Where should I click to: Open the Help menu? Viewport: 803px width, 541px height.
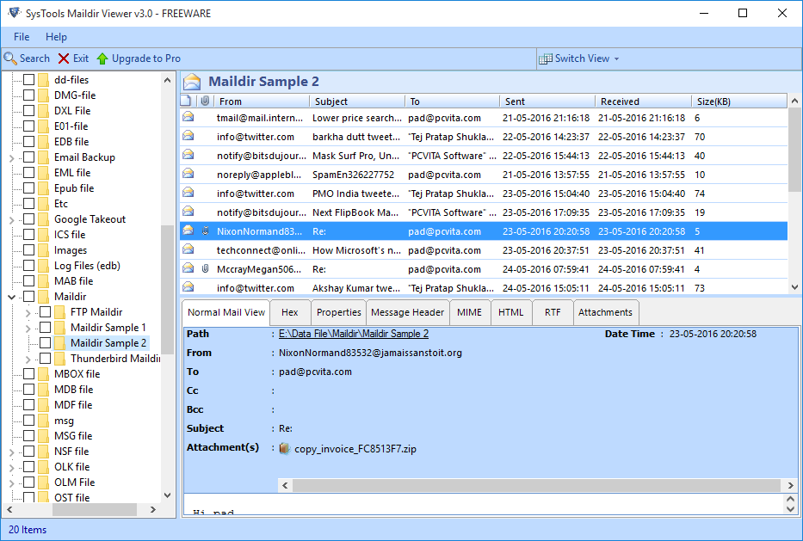(x=56, y=37)
